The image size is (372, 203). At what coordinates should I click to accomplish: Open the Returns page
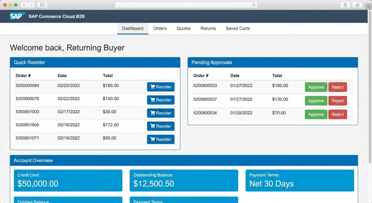[x=208, y=28]
